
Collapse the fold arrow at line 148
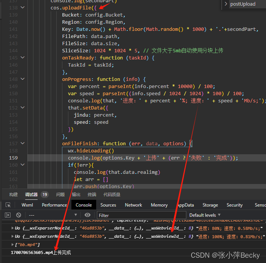coord(23,79)
